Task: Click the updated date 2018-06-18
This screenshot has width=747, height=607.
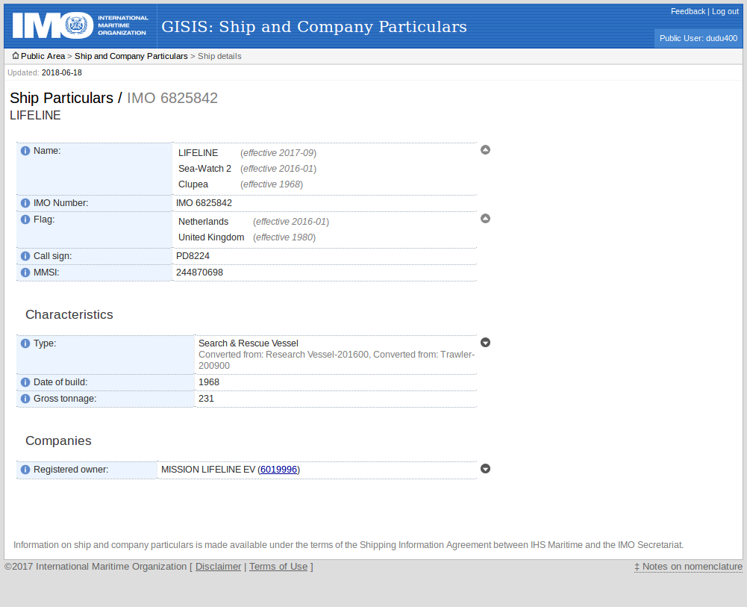Action: (61, 73)
